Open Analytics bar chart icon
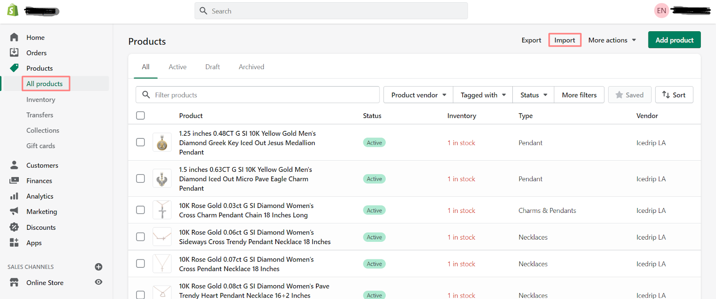 [x=14, y=196]
